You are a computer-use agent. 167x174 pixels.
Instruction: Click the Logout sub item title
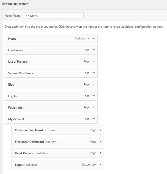(20, 165)
